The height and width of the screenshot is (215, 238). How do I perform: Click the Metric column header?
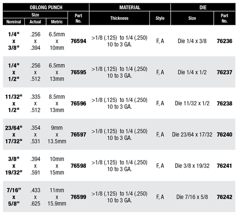click(x=57, y=22)
